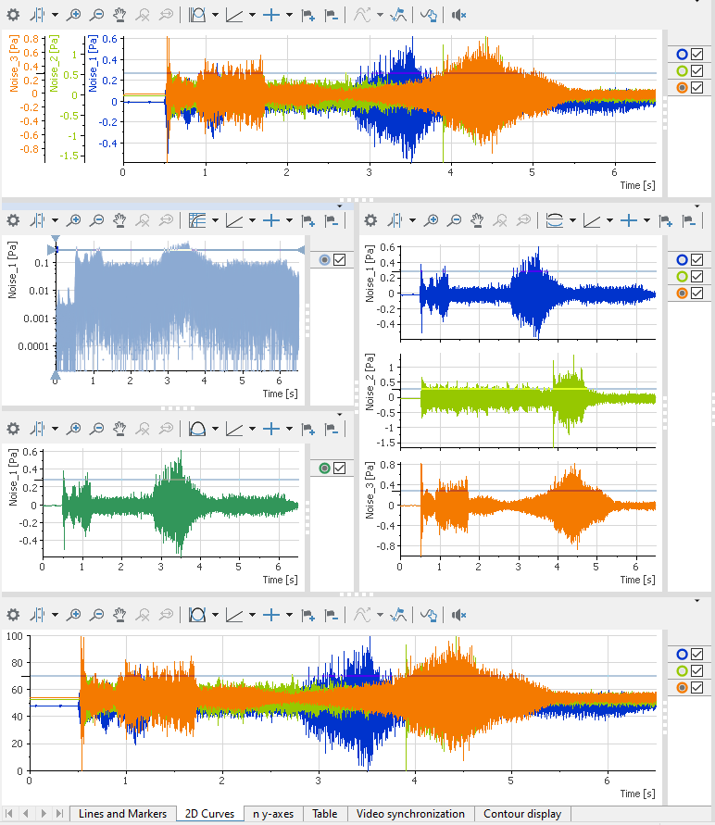Click the mute speaker icon in top toolbar
Viewport: 715px width, 825px height.
458,15
